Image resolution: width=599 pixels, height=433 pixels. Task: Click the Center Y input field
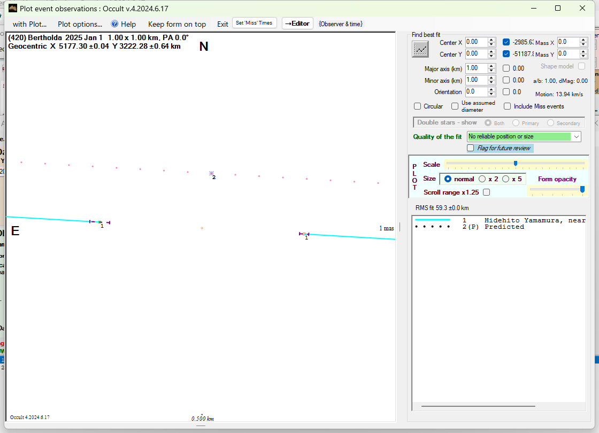pyautogui.click(x=476, y=54)
